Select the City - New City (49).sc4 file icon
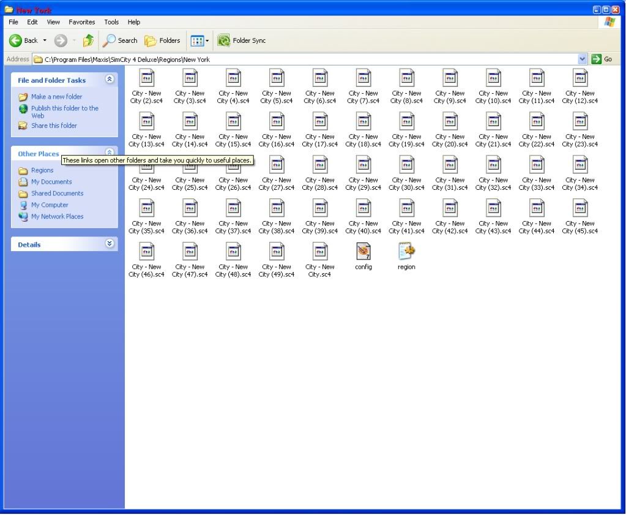This screenshot has height=515, width=626. point(277,251)
